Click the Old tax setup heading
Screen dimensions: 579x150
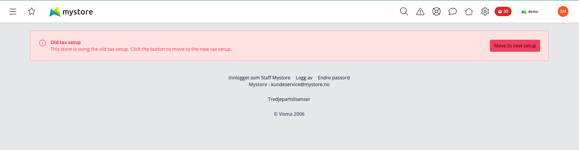click(65, 42)
